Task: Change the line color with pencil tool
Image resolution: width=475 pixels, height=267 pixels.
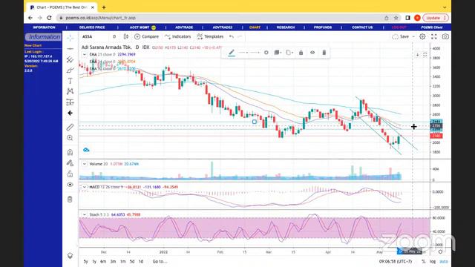Action: (x=232, y=53)
